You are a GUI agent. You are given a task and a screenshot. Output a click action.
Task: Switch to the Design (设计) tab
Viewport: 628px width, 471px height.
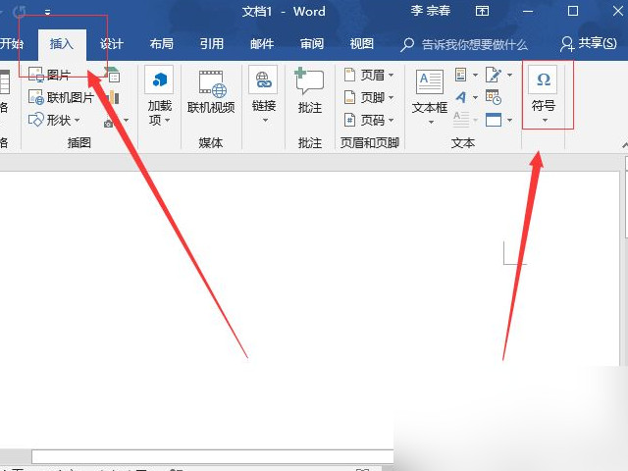click(x=111, y=43)
